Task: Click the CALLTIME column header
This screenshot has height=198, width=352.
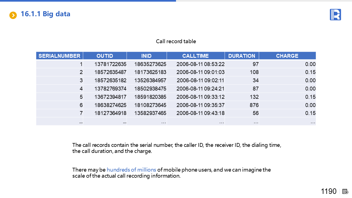Action: point(195,56)
